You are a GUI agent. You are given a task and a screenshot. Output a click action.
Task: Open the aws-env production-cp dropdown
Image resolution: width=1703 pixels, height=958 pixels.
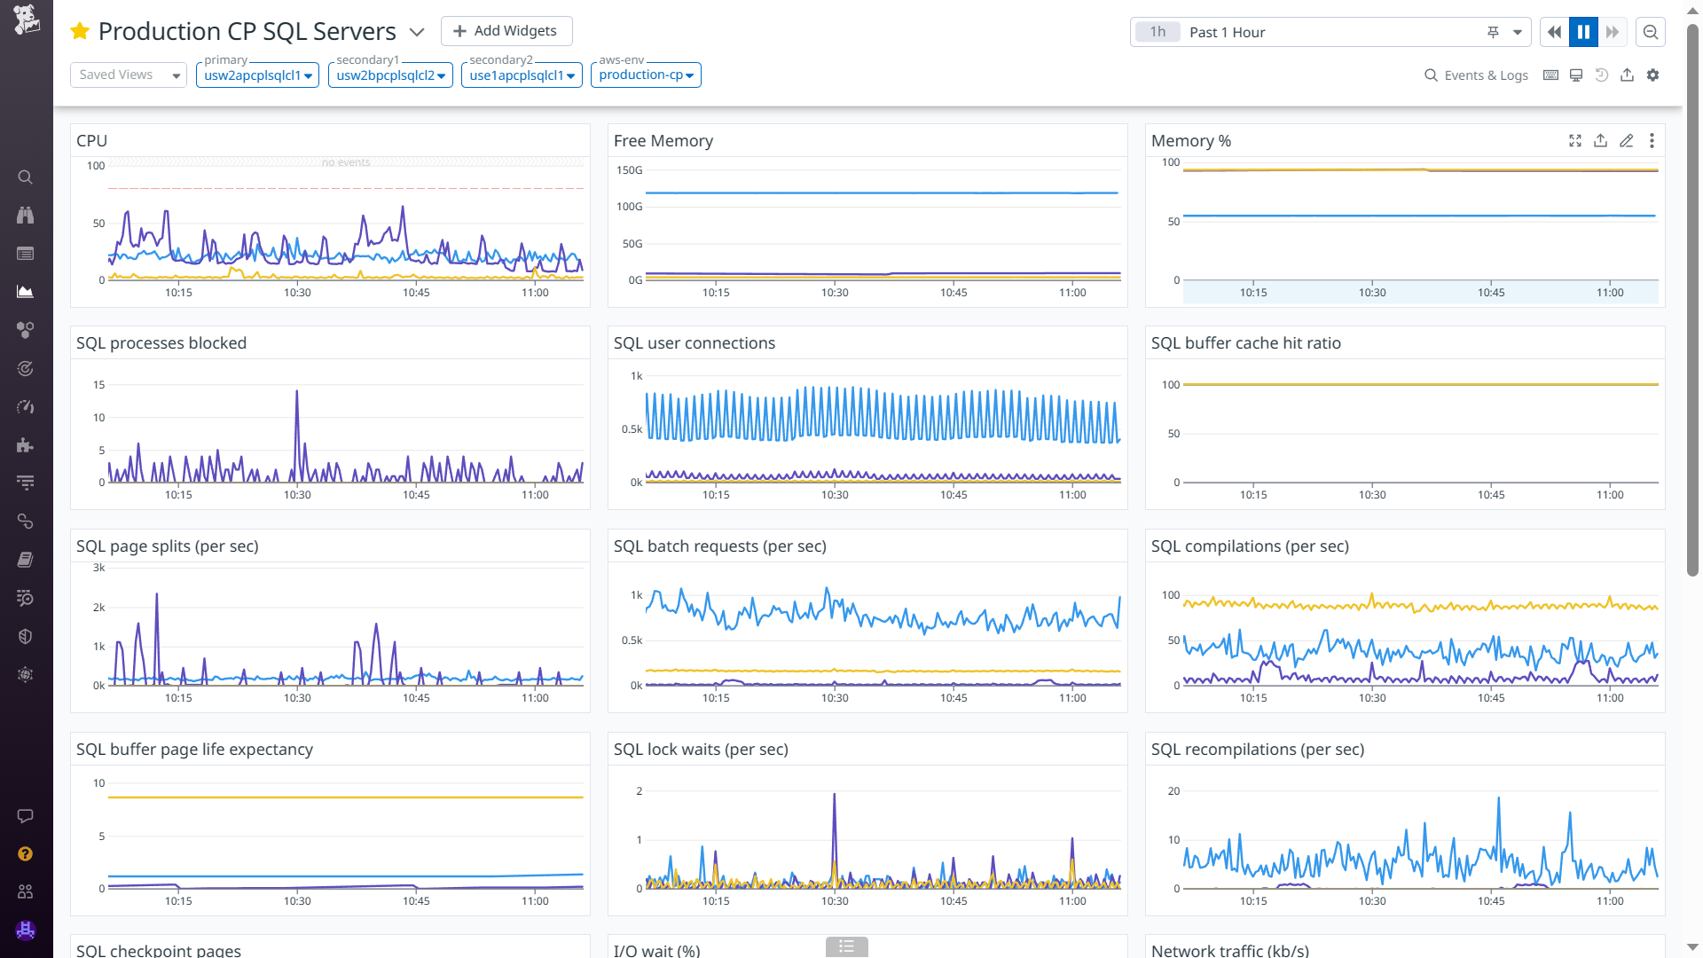(x=646, y=75)
